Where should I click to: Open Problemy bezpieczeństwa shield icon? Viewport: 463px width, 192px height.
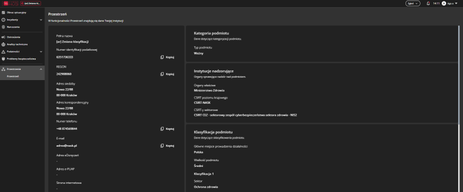4,59
